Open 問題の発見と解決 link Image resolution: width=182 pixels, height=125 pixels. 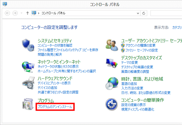point(50,54)
